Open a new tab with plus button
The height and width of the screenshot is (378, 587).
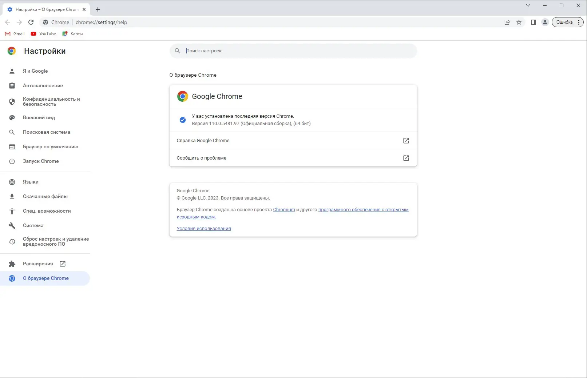pos(98,9)
